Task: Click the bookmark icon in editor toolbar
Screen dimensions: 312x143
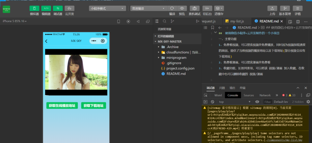Action: (x=213, y=28)
